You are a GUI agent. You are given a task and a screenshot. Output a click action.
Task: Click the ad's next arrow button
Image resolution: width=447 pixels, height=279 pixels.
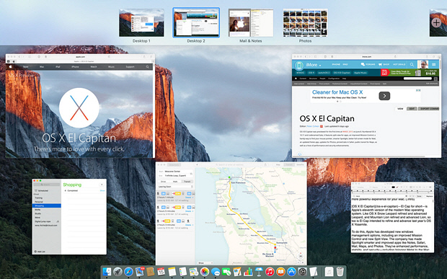coord(384,96)
